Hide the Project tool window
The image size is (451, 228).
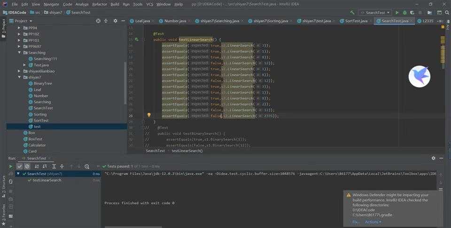click(123, 21)
